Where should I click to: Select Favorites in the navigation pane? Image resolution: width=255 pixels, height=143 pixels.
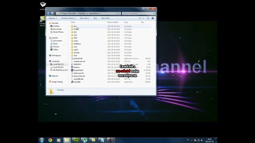[55, 23]
